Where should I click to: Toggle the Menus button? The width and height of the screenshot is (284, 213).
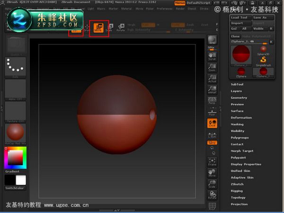coord(180,3)
